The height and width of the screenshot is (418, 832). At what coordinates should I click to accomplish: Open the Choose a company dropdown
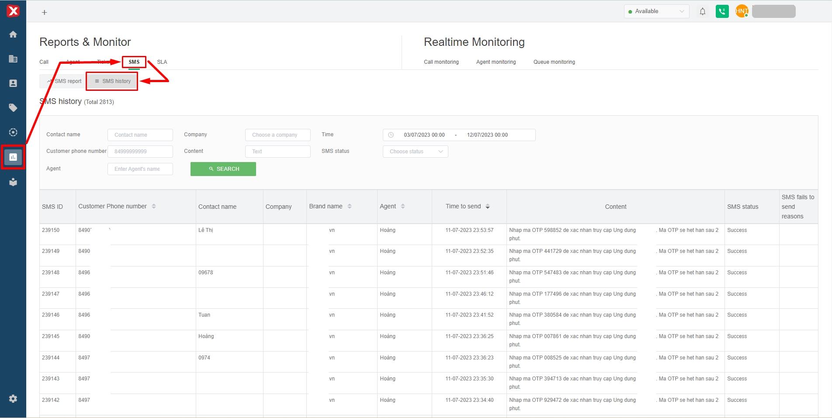coord(277,135)
